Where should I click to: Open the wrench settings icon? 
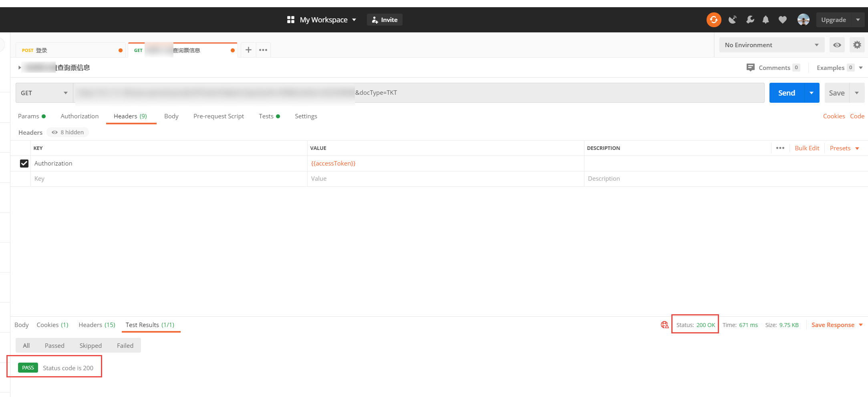point(750,20)
